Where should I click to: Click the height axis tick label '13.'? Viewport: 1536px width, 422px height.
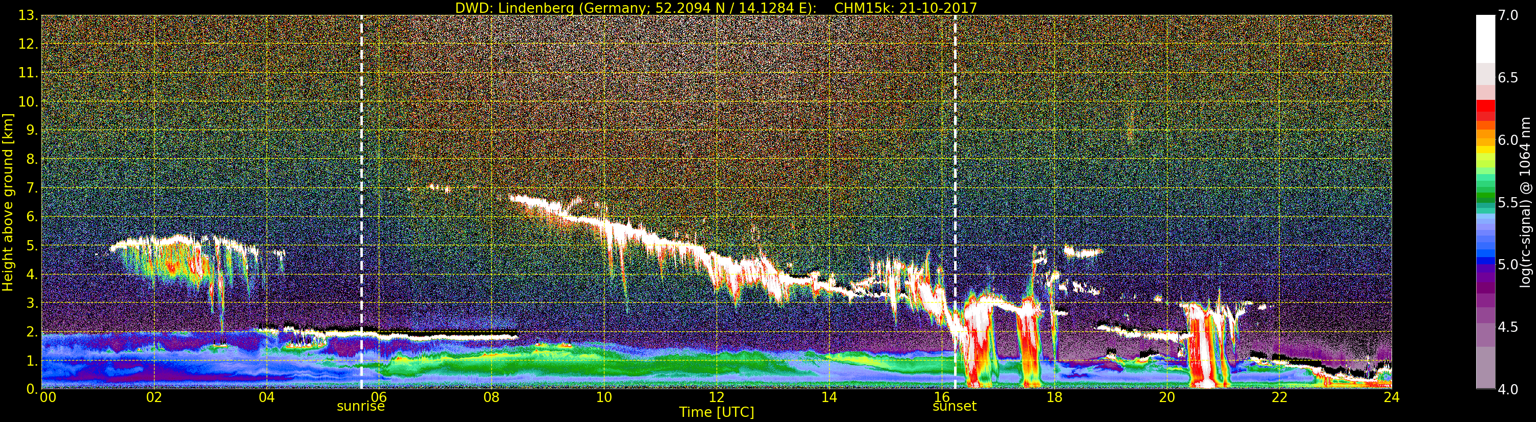click(x=28, y=15)
